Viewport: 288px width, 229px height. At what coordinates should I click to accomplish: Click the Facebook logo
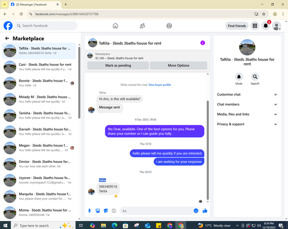tap(8, 26)
